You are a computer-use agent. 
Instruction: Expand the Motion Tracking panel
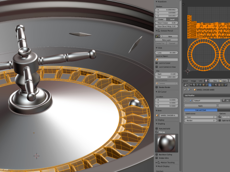coord(157,162)
